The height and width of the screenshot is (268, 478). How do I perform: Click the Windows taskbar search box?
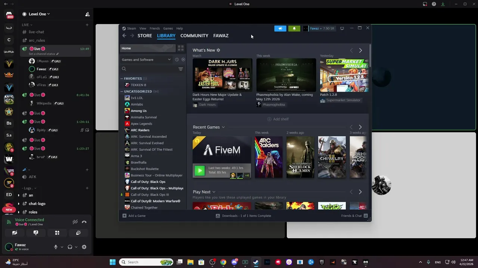[x=146, y=262]
